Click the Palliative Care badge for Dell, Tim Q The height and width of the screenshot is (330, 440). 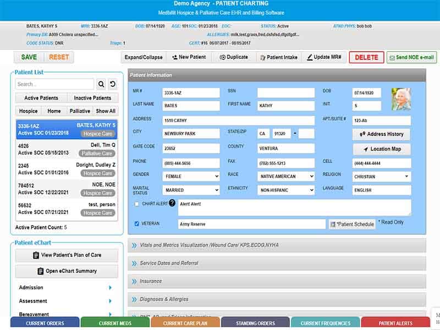coord(97,153)
